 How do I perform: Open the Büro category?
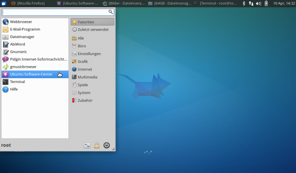click(x=92, y=46)
